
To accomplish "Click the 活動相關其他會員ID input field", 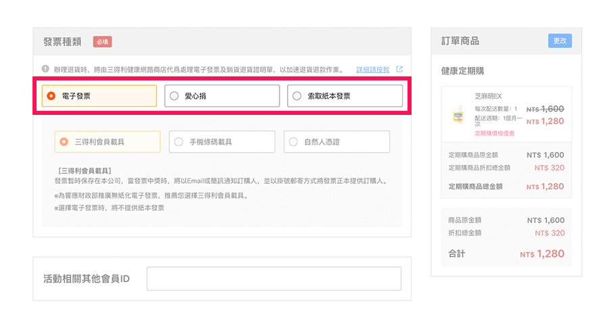I will pyautogui.click(x=273, y=278).
